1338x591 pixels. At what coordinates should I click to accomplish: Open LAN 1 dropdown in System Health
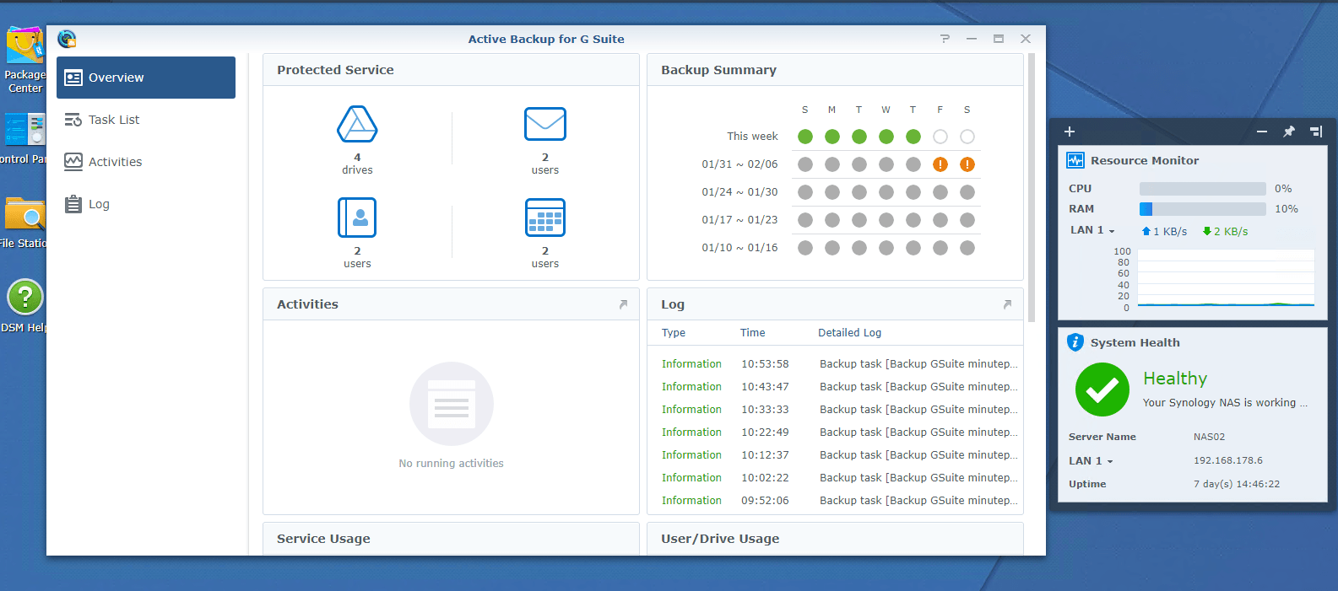[x=1091, y=461]
